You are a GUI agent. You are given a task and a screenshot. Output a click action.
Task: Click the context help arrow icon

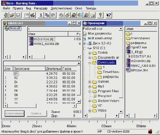tap(109, 15)
